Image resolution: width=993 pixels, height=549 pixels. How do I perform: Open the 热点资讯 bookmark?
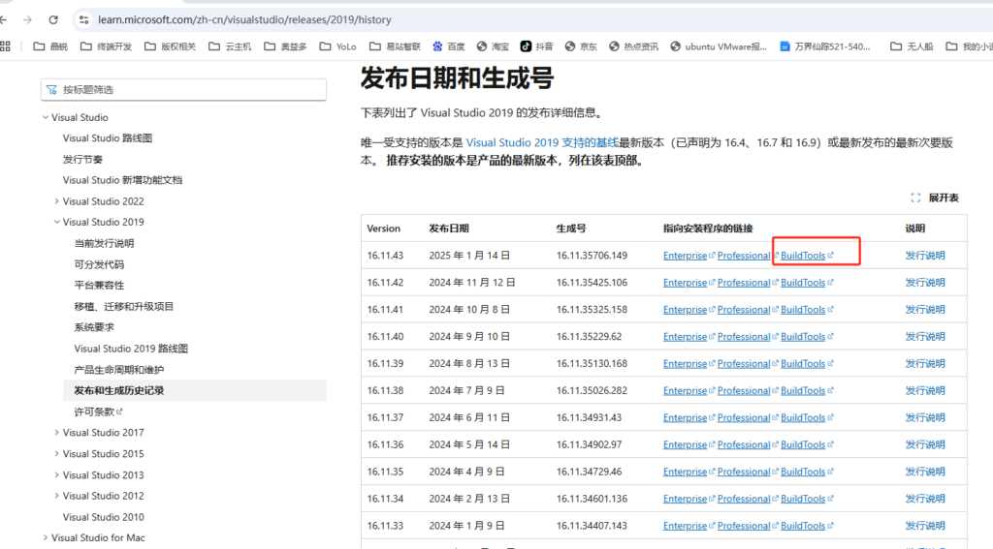coord(633,46)
